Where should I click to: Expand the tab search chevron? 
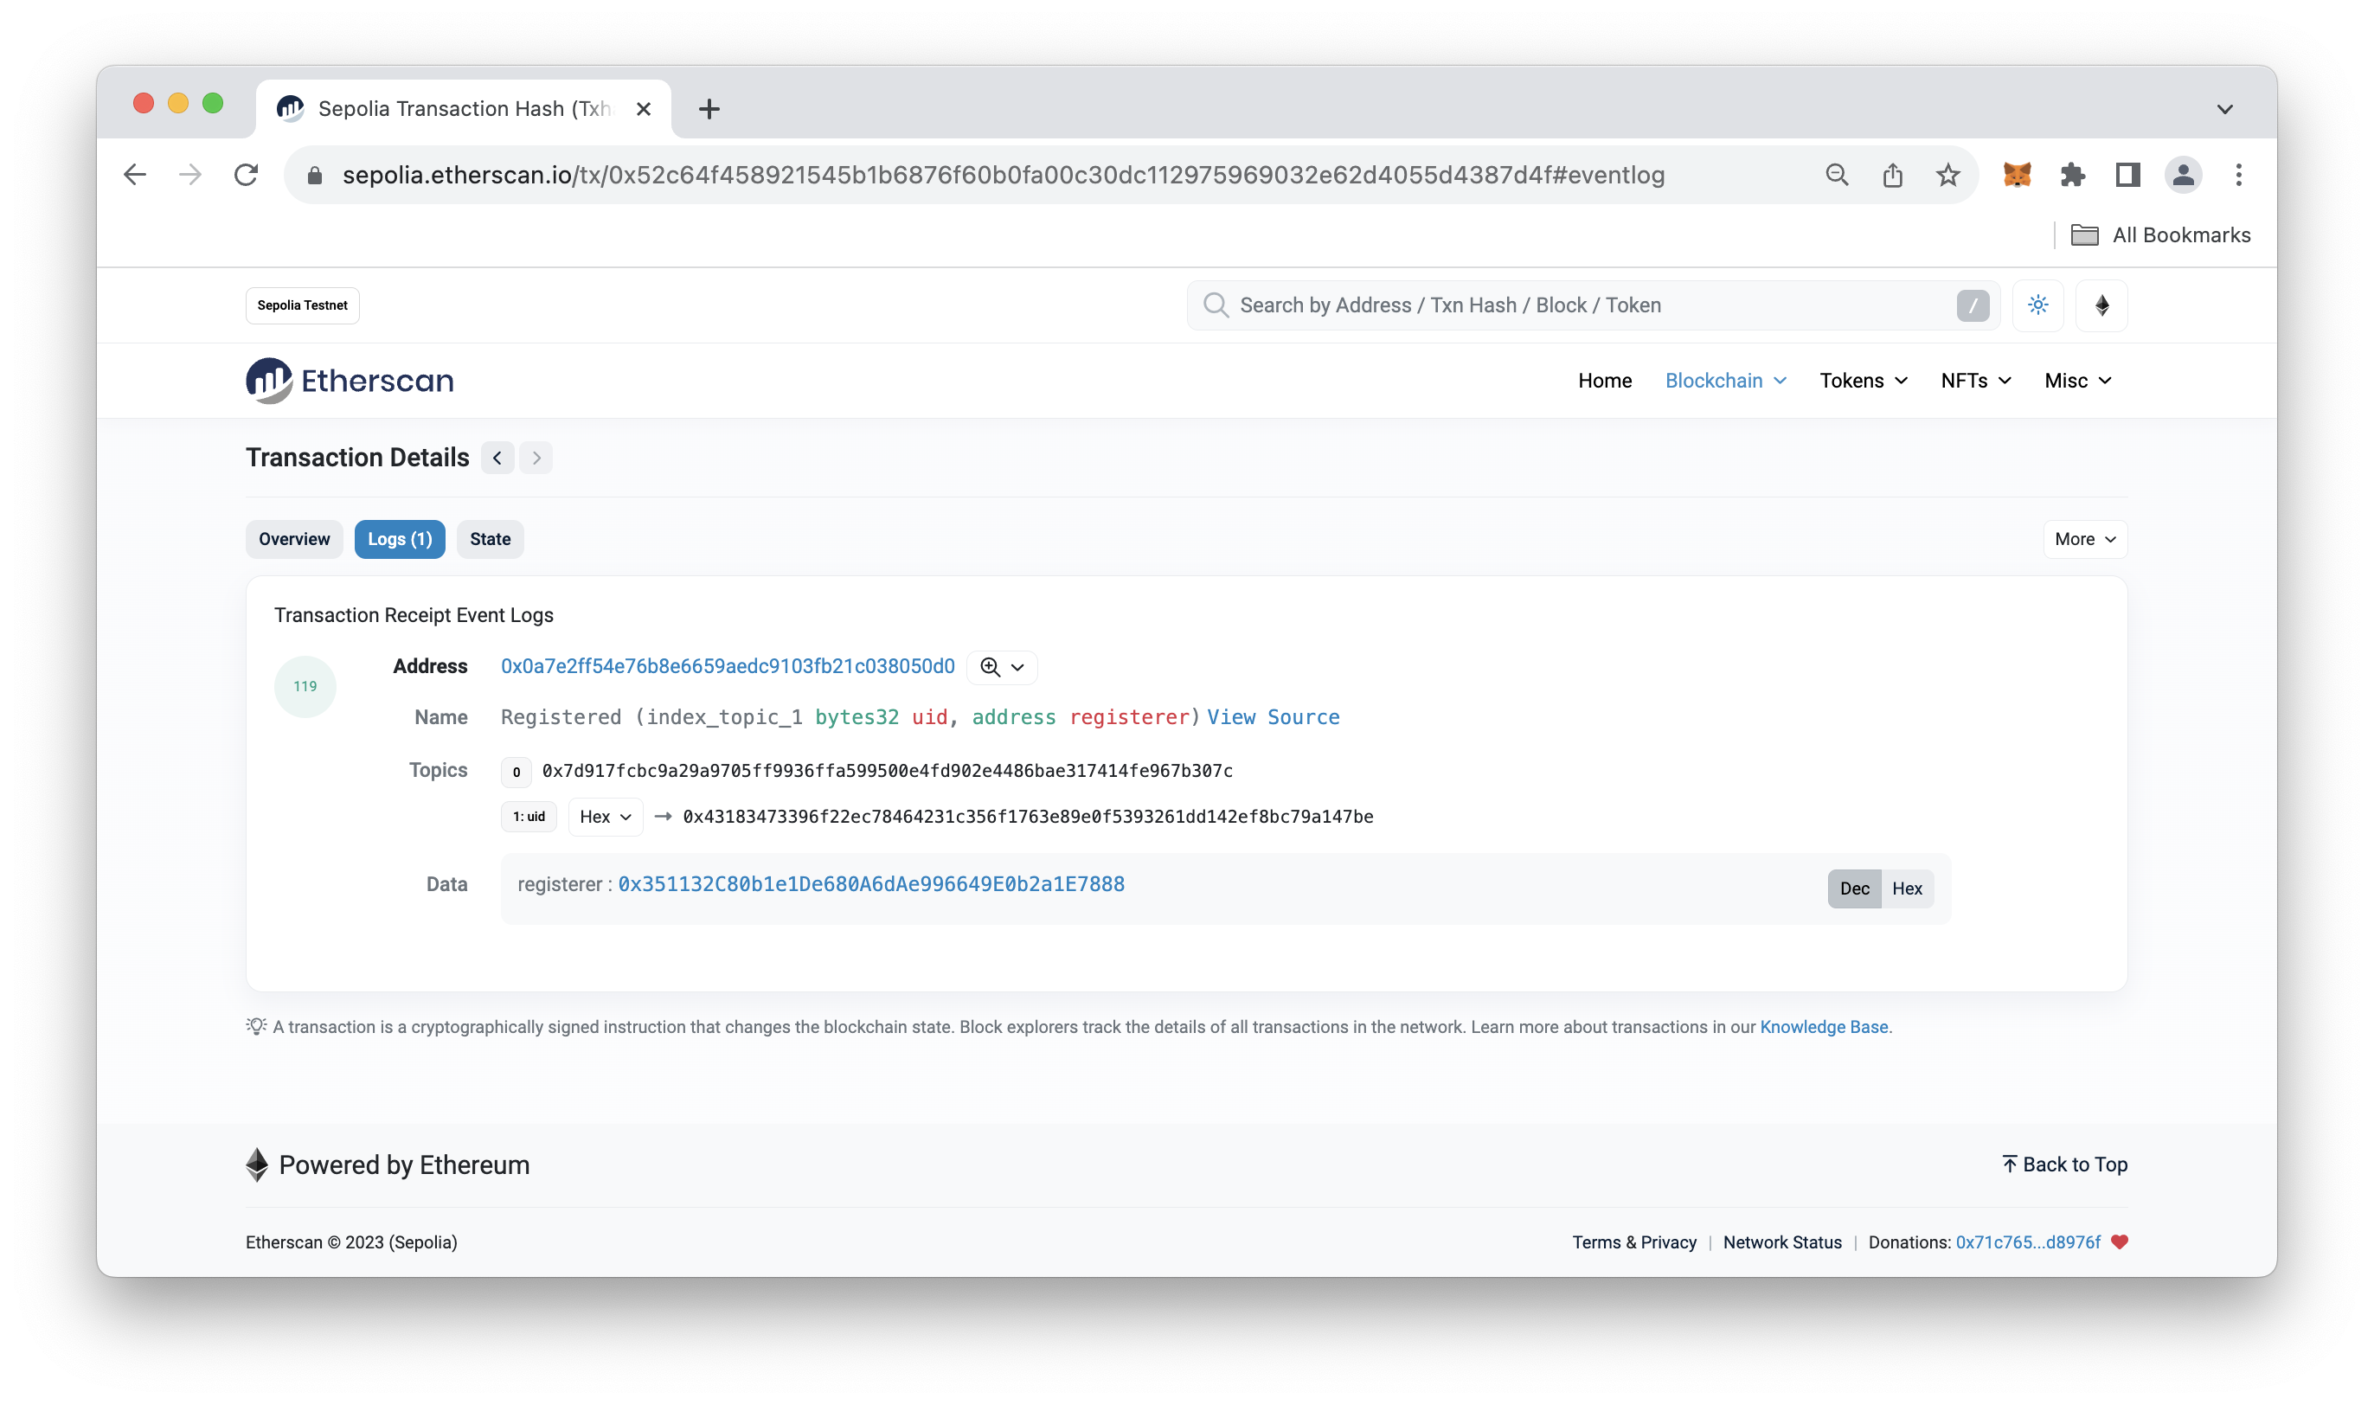click(2224, 109)
